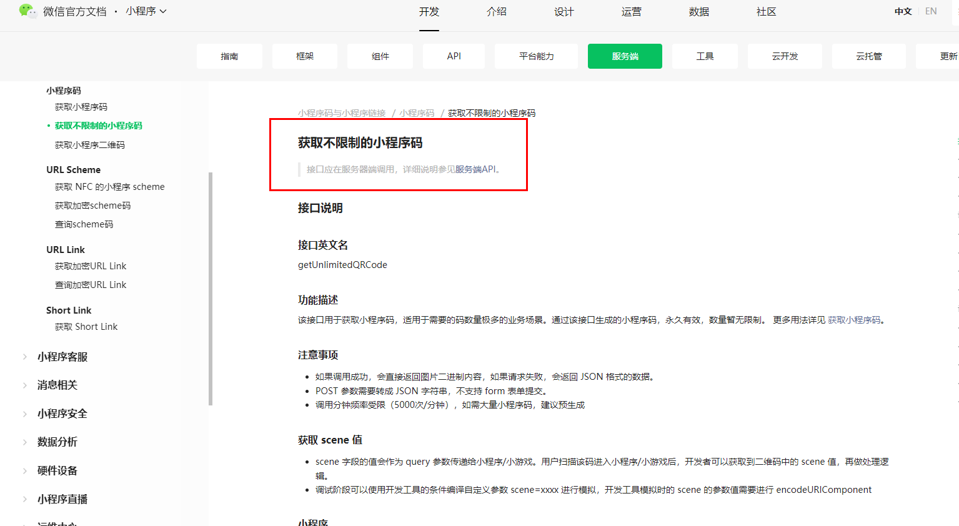Open sidebar item 获取 NFC 的小程序 scheme
Viewport: 959px width, 526px height.
(x=110, y=187)
